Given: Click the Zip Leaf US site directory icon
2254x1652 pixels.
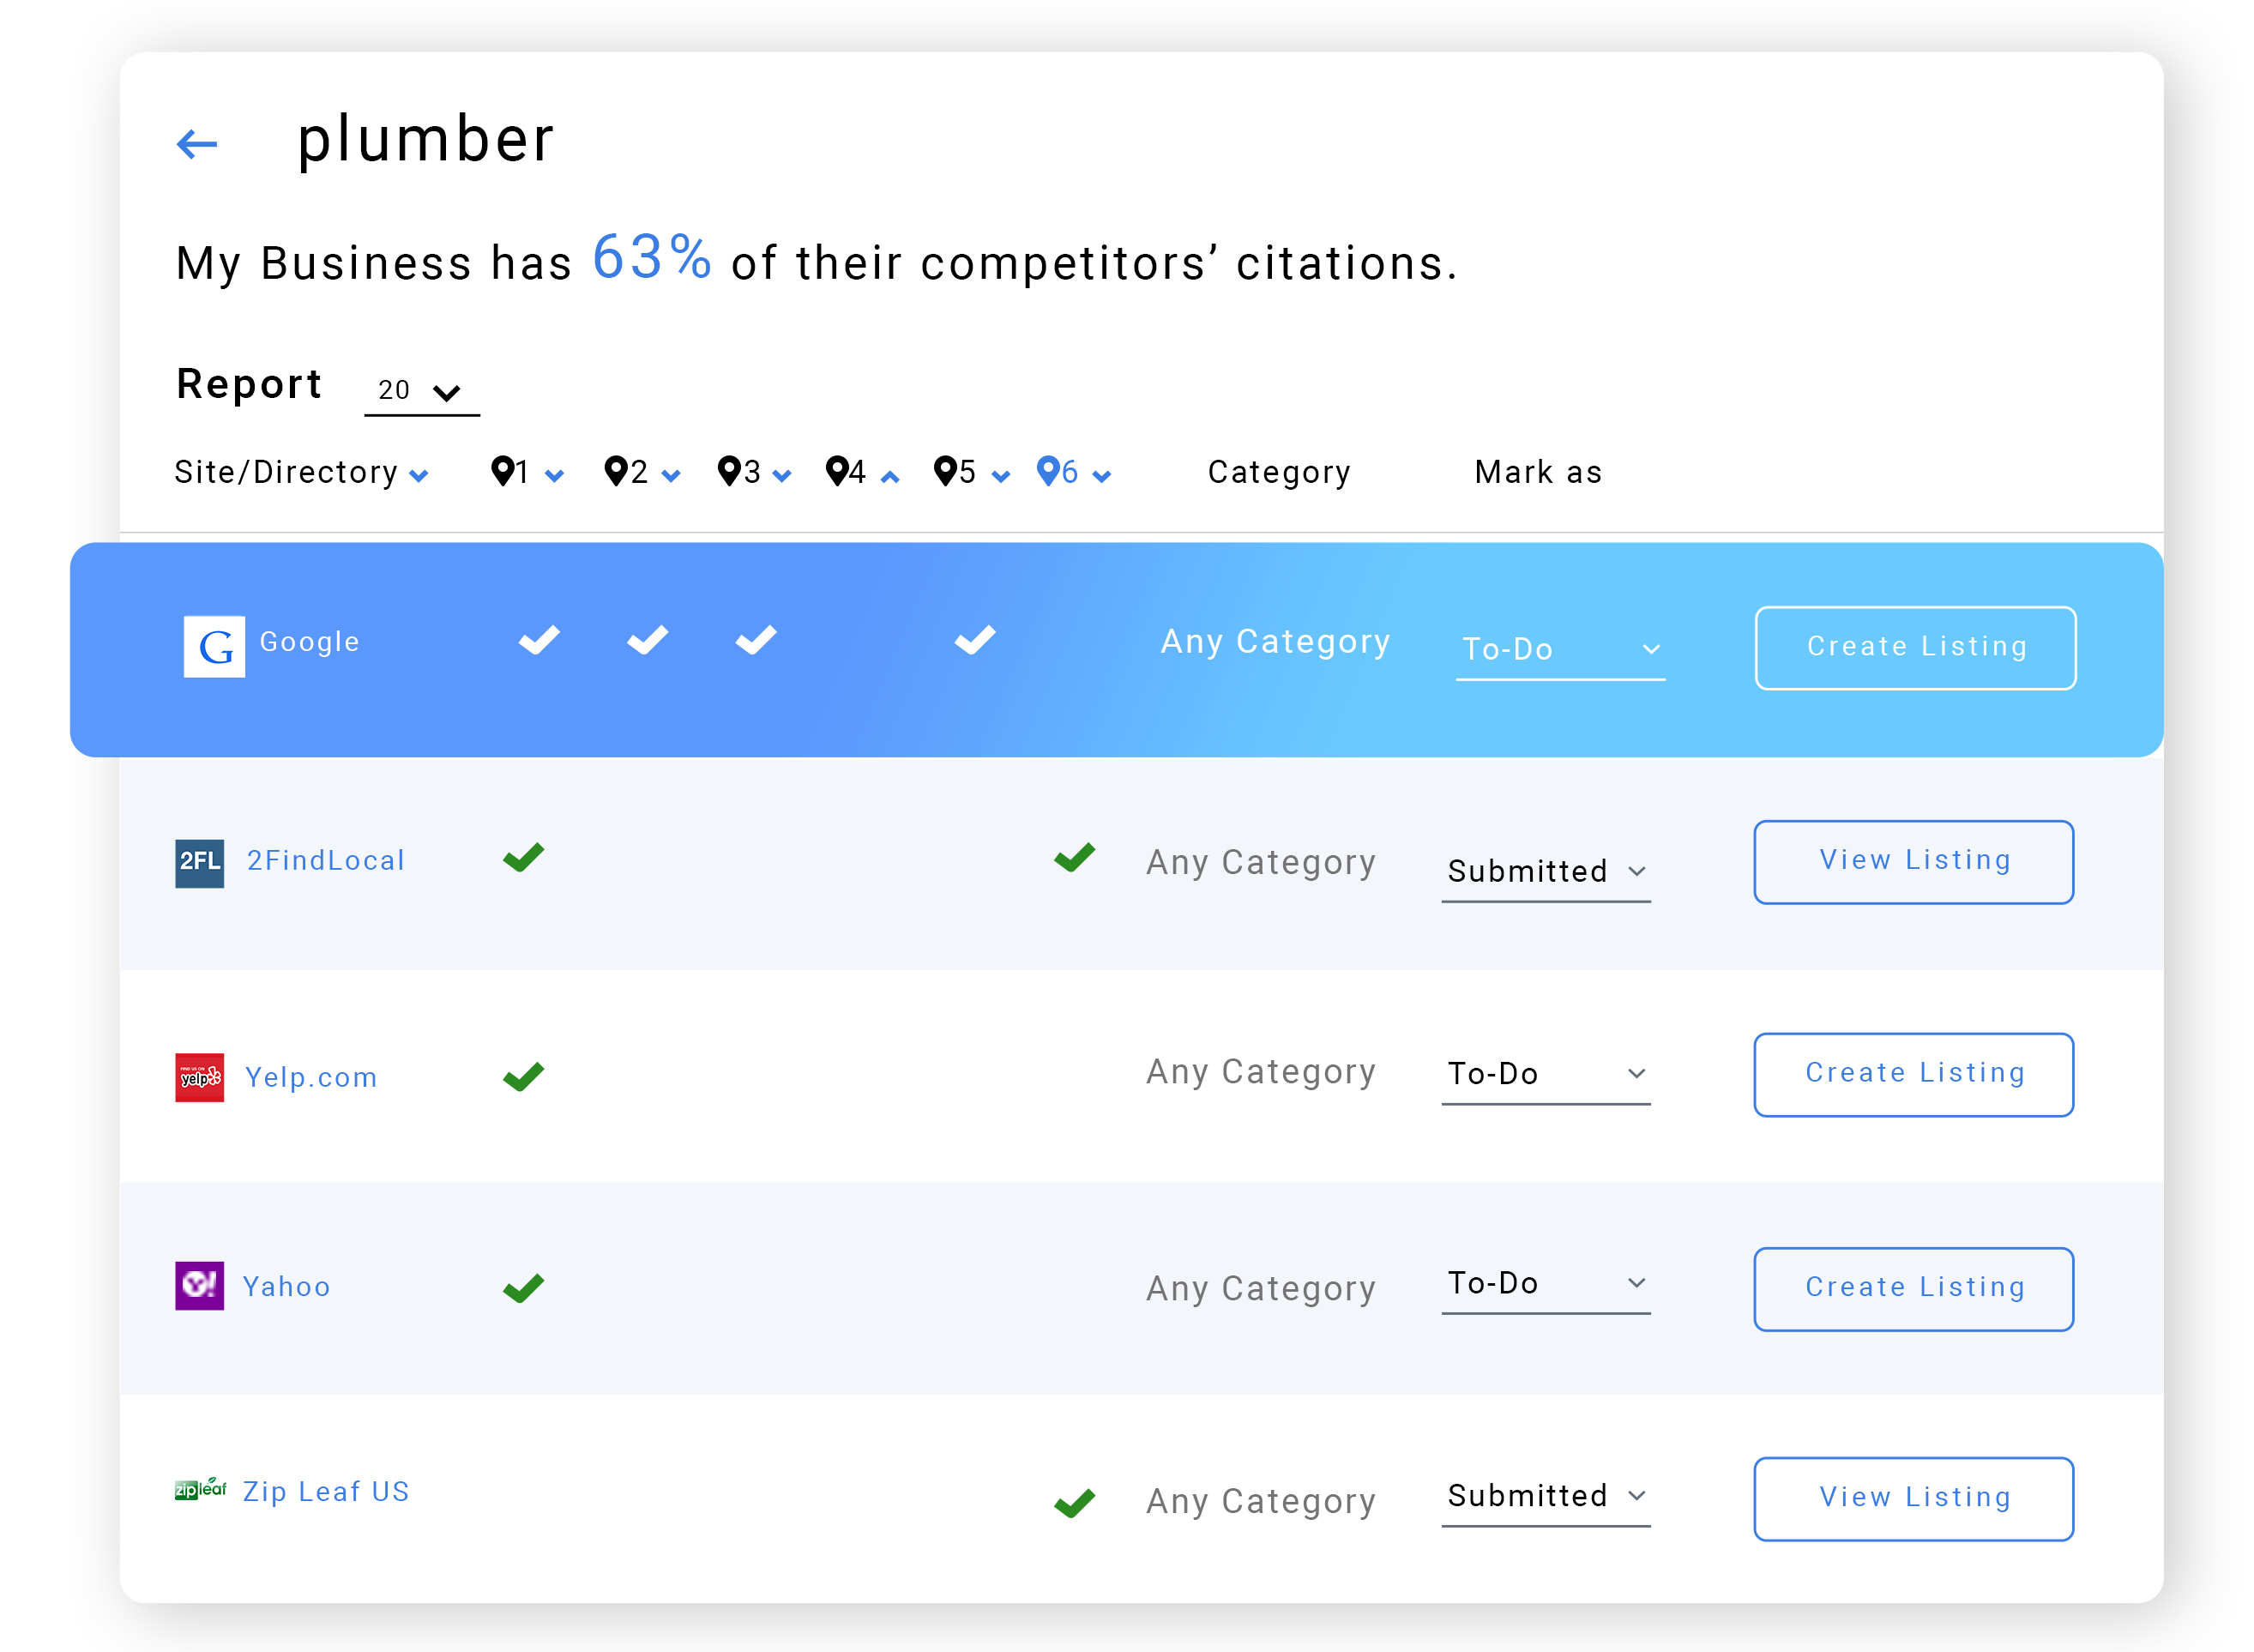Looking at the screenshot, I should coord(198,1491).
